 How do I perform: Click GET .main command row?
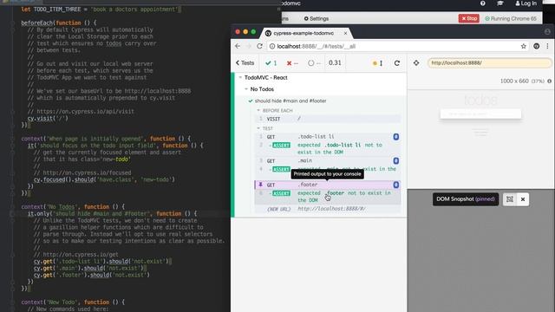[328, 160]
